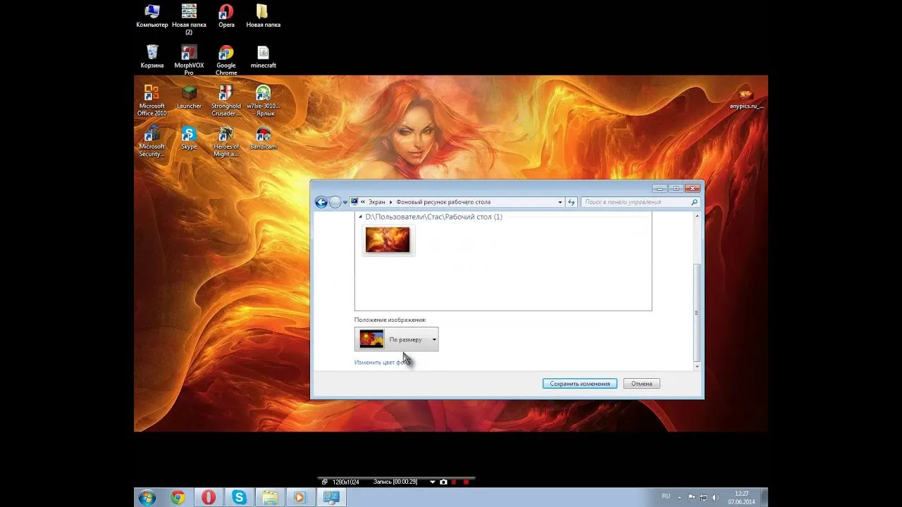Select the minecraft file icon on desktop
This screenshot has width=902, height=507.
[x=263, y=56]
